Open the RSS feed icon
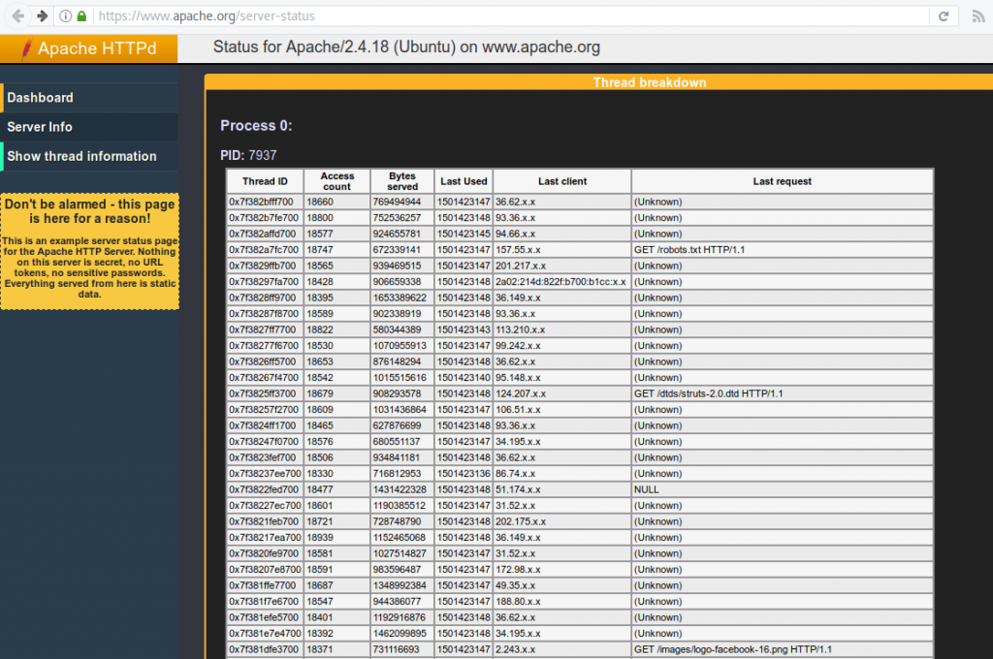The image size is (993, 659). pos(980,16)
